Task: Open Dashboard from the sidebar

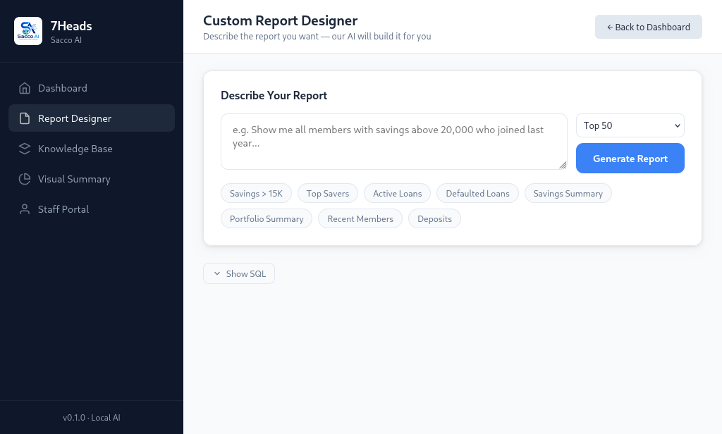Action: [x=92, y=88]
